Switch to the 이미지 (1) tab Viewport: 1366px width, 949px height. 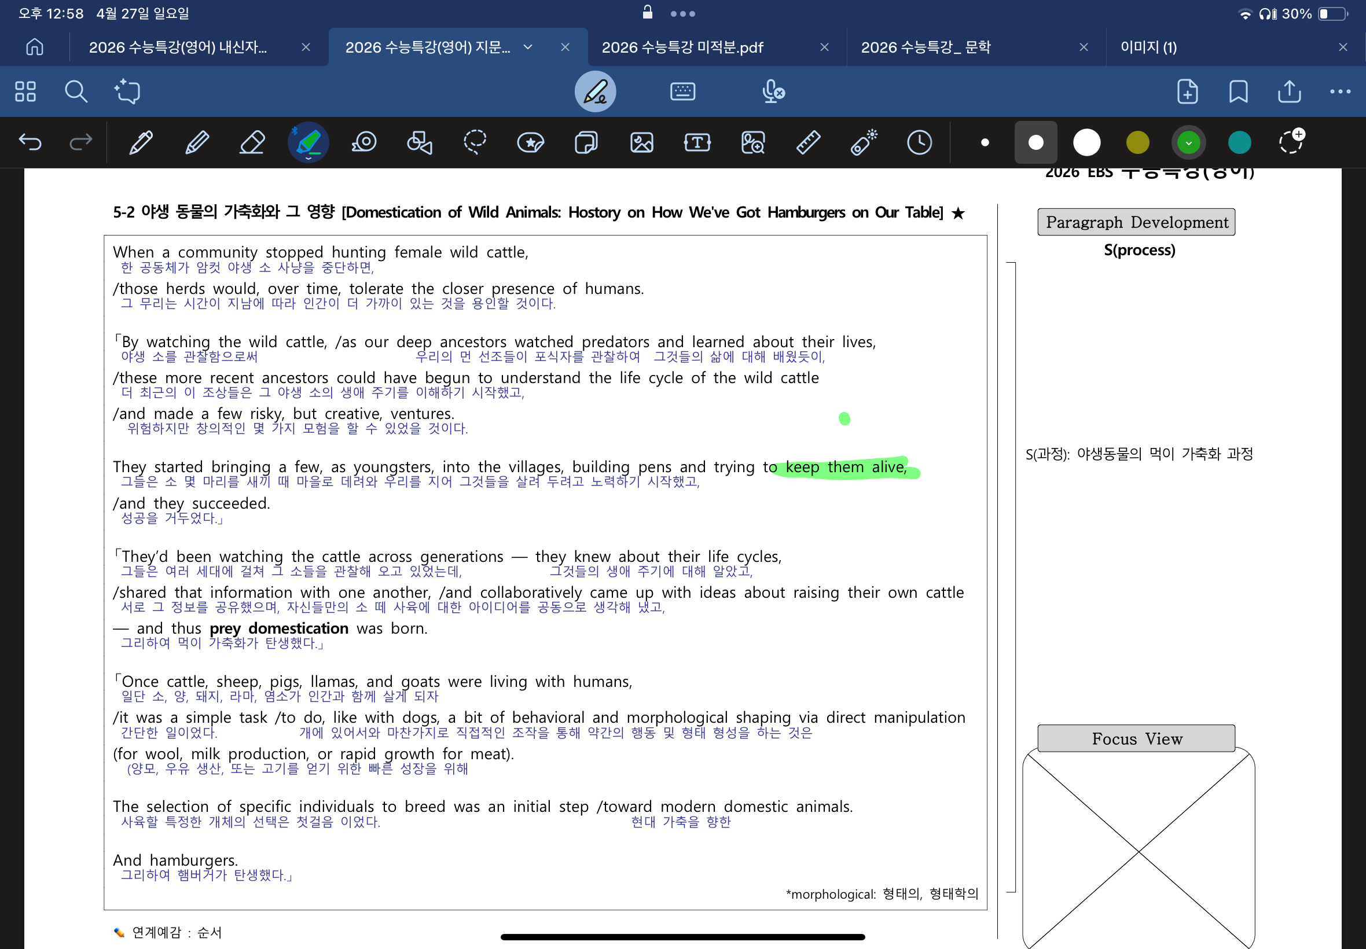click(1148, 47)
